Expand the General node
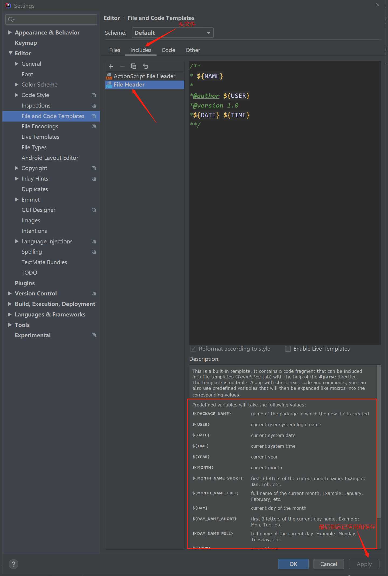Image resolution: width=388 pixels, height=576 pixels. 17,64
